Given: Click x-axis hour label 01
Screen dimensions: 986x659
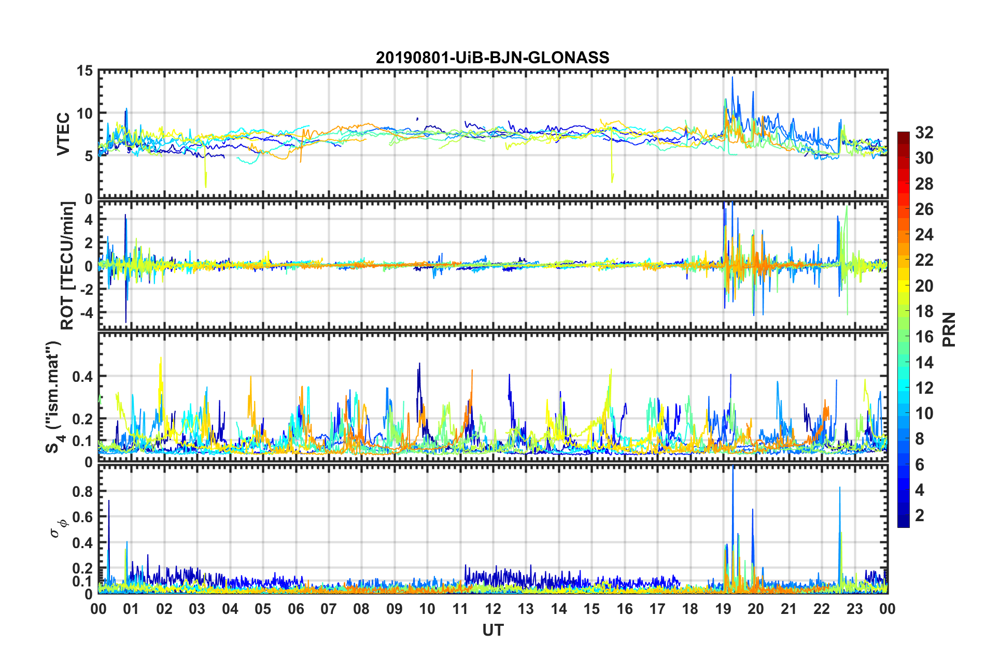Looking at the screenshot, I should [131, 609].
